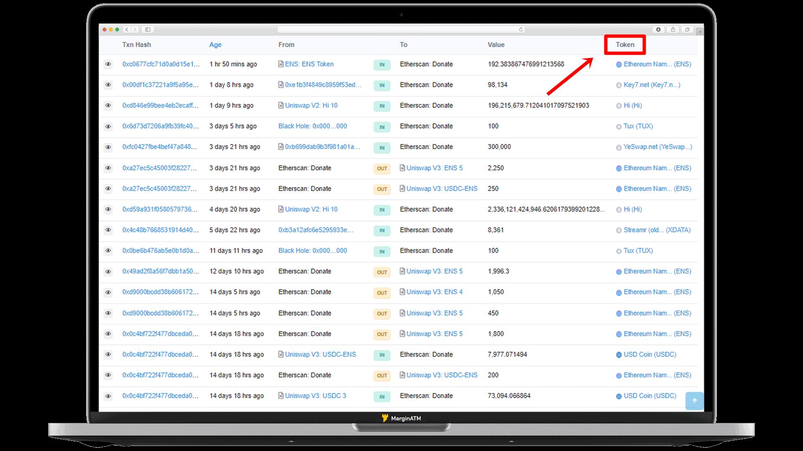Click the browser address bar
Screen dimensions: 803x451
(401, 29)
